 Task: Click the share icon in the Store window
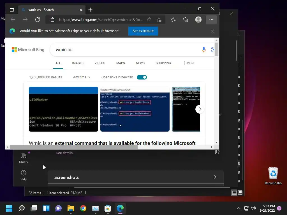click(x=217, y=152)
